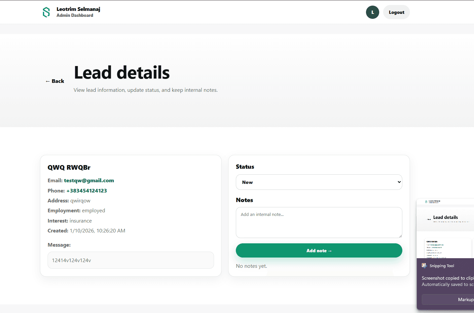Click the teal S brand logo

pos(46,12)
